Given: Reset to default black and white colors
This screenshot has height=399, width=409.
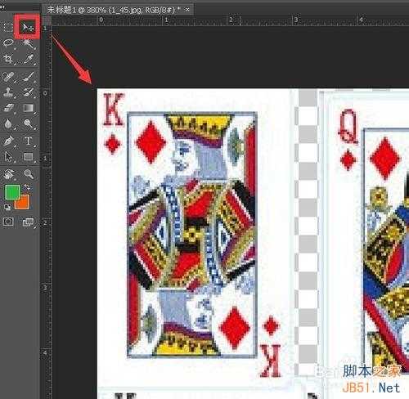Looking at the screenshot, I should 7,208.
